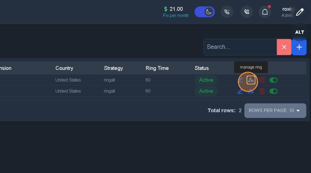Click the ALT floating button
Viewport: 311px width, 173px height.
click(x=300, y=32)
